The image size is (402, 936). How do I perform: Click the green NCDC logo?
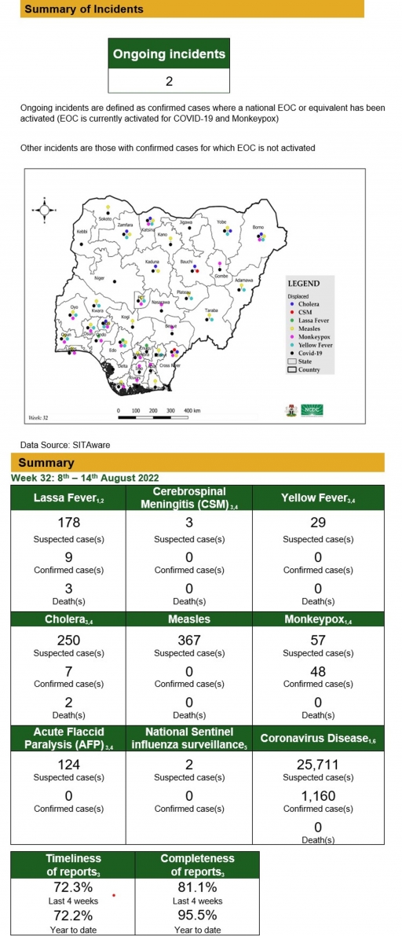312,409
